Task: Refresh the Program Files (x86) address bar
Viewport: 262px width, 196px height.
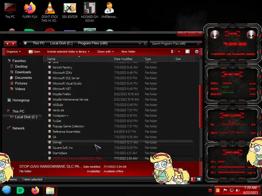Action: [145, 43]
